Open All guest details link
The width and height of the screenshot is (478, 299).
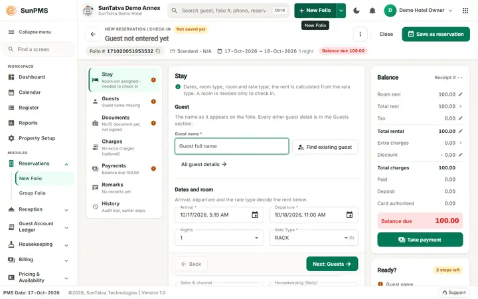[204, 165]
